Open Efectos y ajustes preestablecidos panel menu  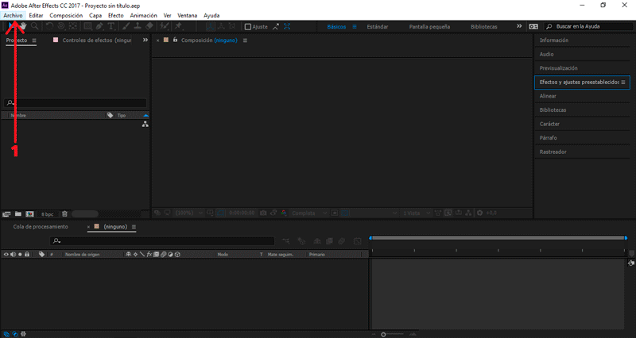[623, 83]
